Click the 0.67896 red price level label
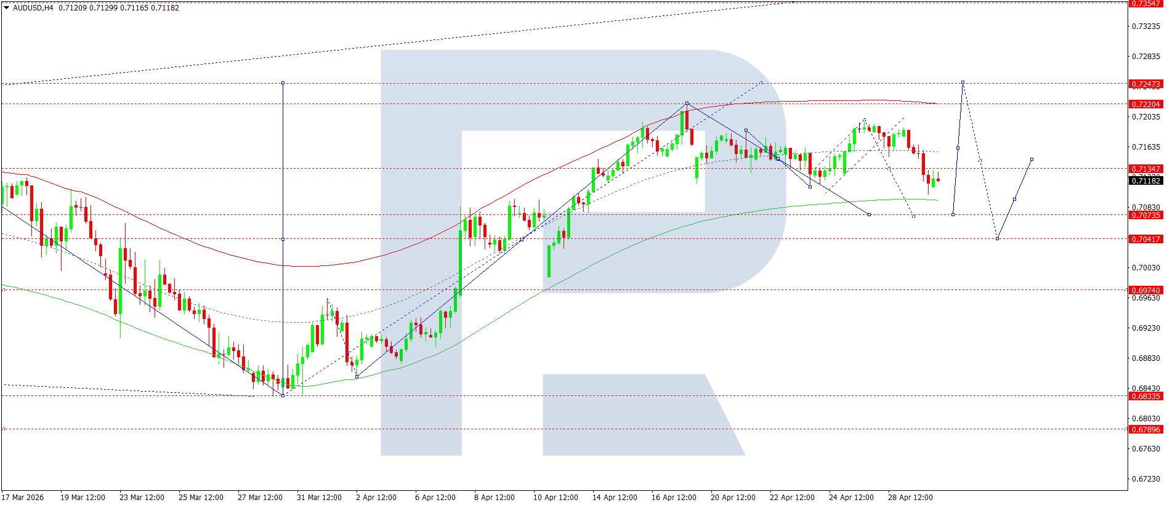The image size is (1167, 505). point(1145,430)
